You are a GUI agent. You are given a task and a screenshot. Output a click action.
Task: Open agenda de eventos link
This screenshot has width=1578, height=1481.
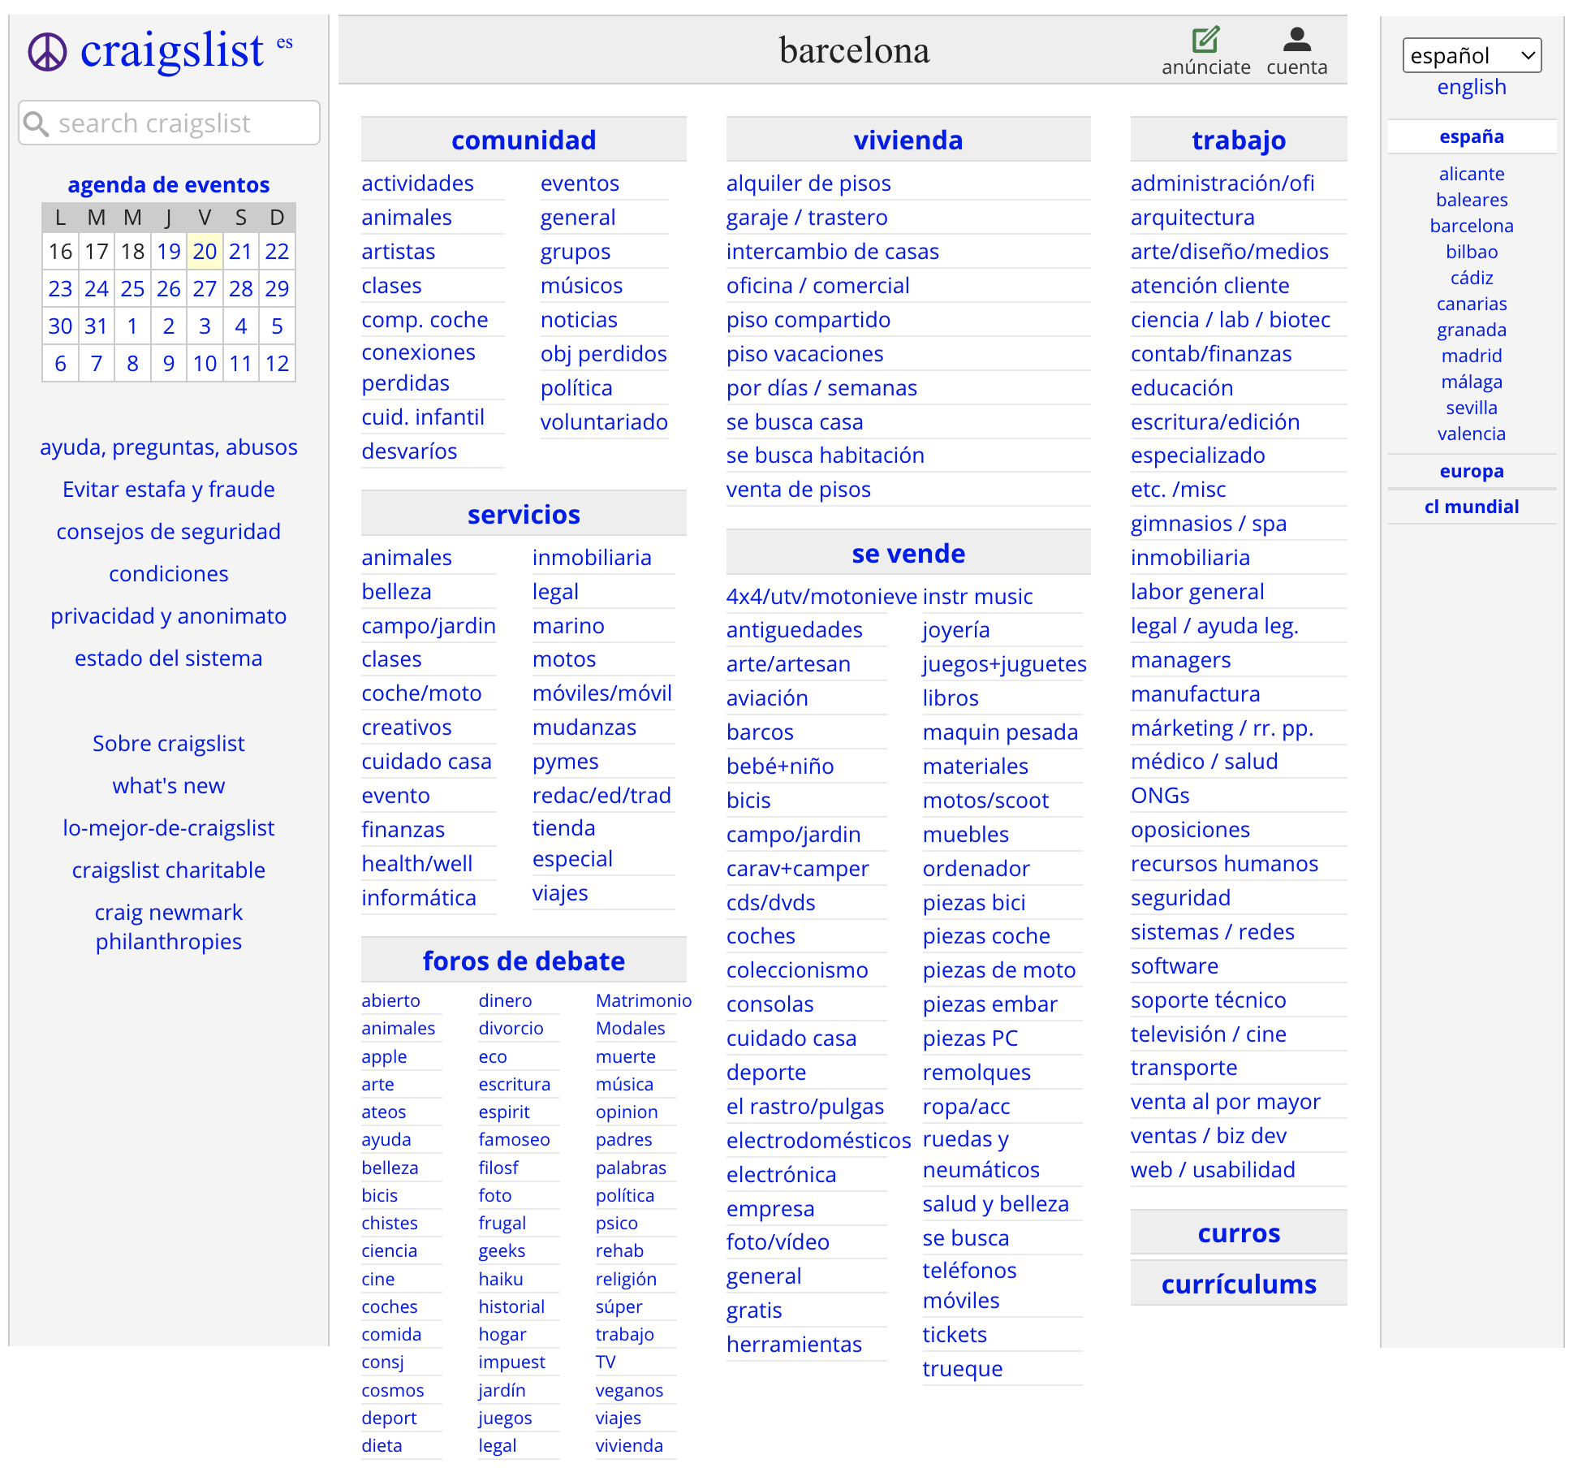[169, 185]
